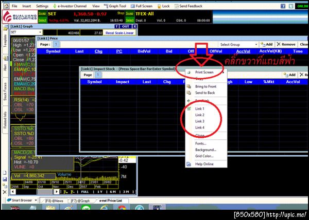Click Send Feedback
Screen dimensions: 309x220
pos(188,6)
